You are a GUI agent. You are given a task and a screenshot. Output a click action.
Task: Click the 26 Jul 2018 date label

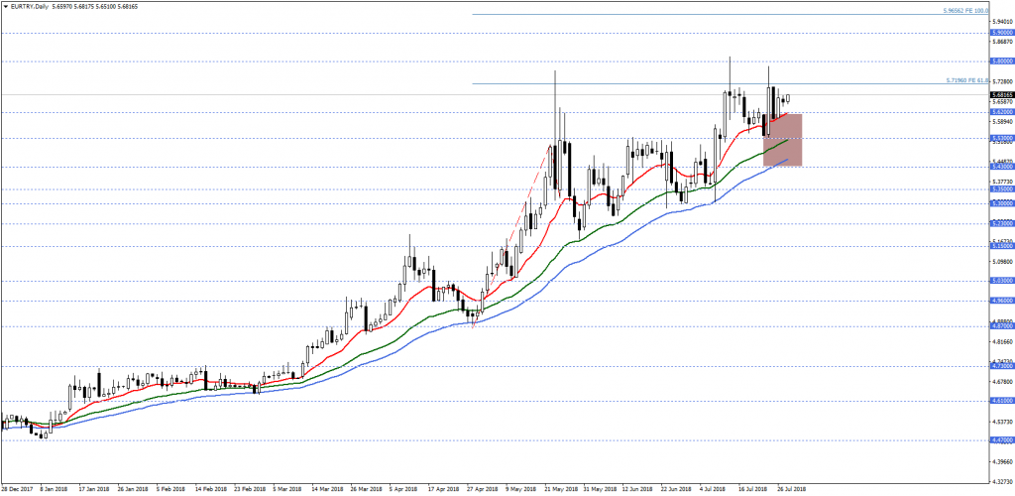pos(793,489)
